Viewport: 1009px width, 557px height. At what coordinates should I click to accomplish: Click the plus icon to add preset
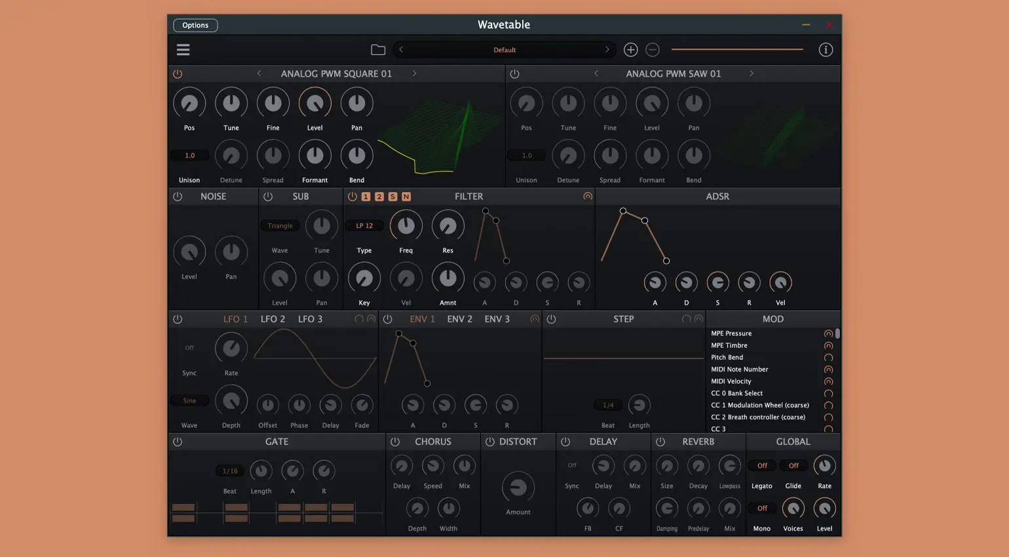point(630,50)
